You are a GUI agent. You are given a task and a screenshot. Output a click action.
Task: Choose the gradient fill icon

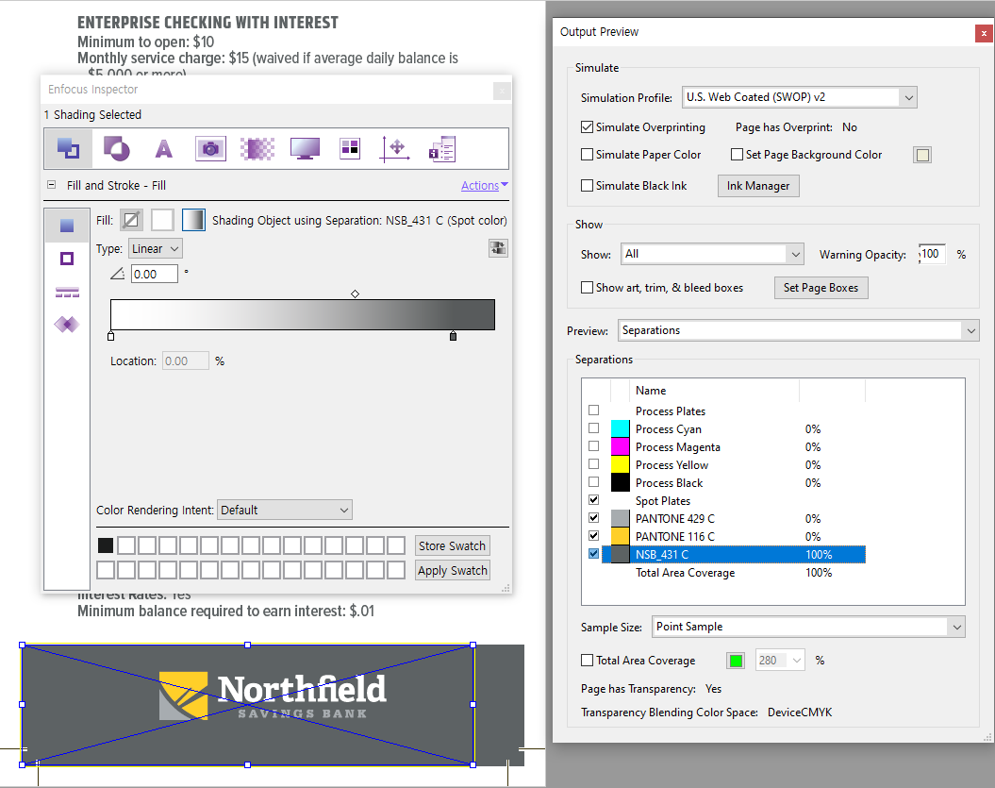point(193,220)
